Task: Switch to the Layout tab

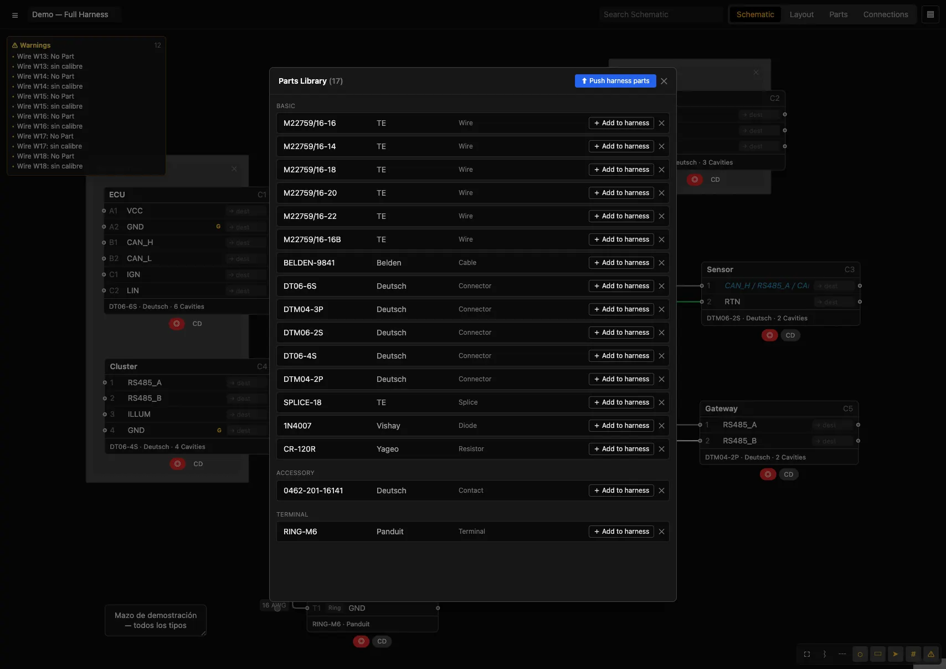Action: click(x=801, y=14)
